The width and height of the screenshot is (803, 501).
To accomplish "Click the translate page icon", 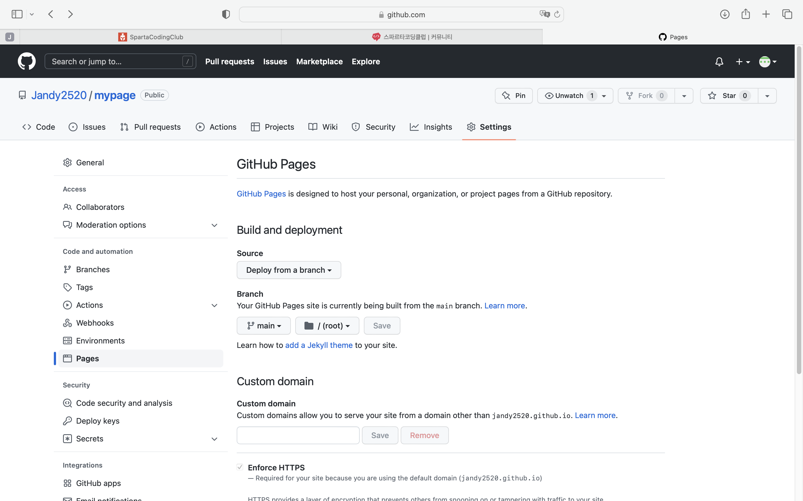I will point(545,14).
